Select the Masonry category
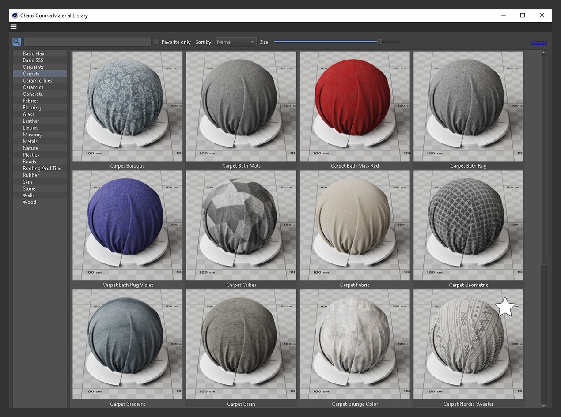 tap(40, 135)
